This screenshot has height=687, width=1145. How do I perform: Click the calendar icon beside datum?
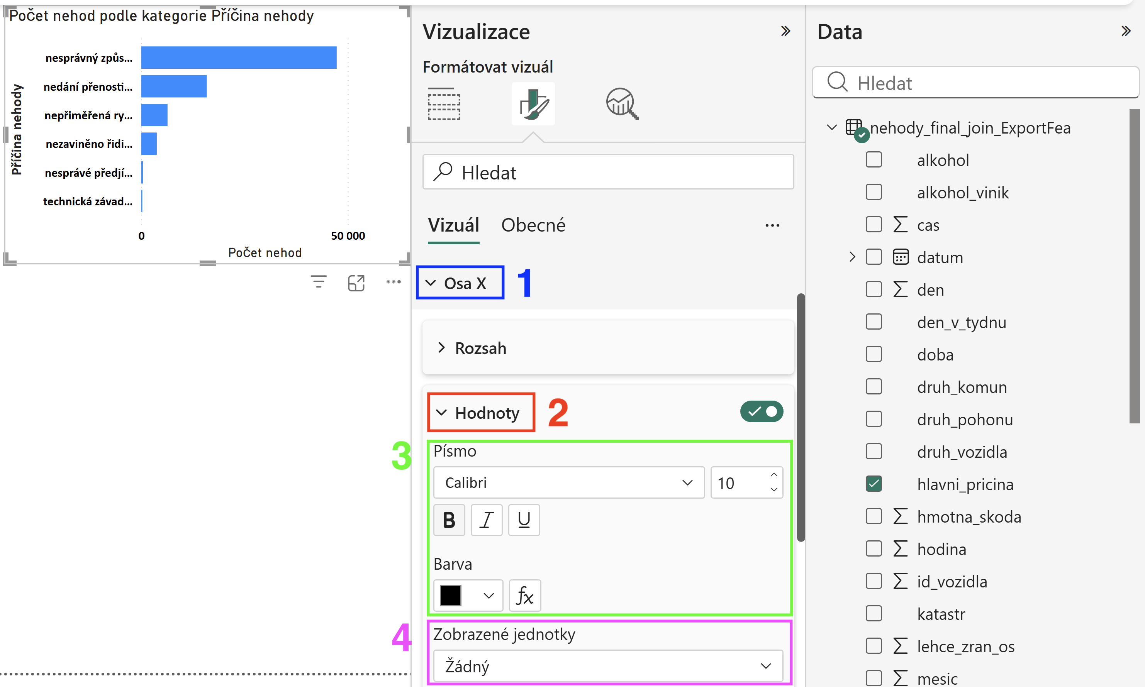tap(901, 257)
